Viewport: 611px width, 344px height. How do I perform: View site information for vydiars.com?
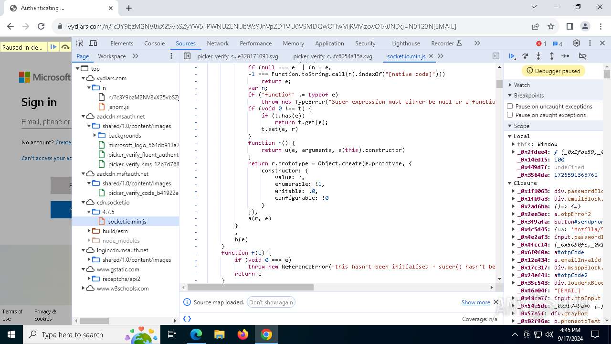pos(60,26)
